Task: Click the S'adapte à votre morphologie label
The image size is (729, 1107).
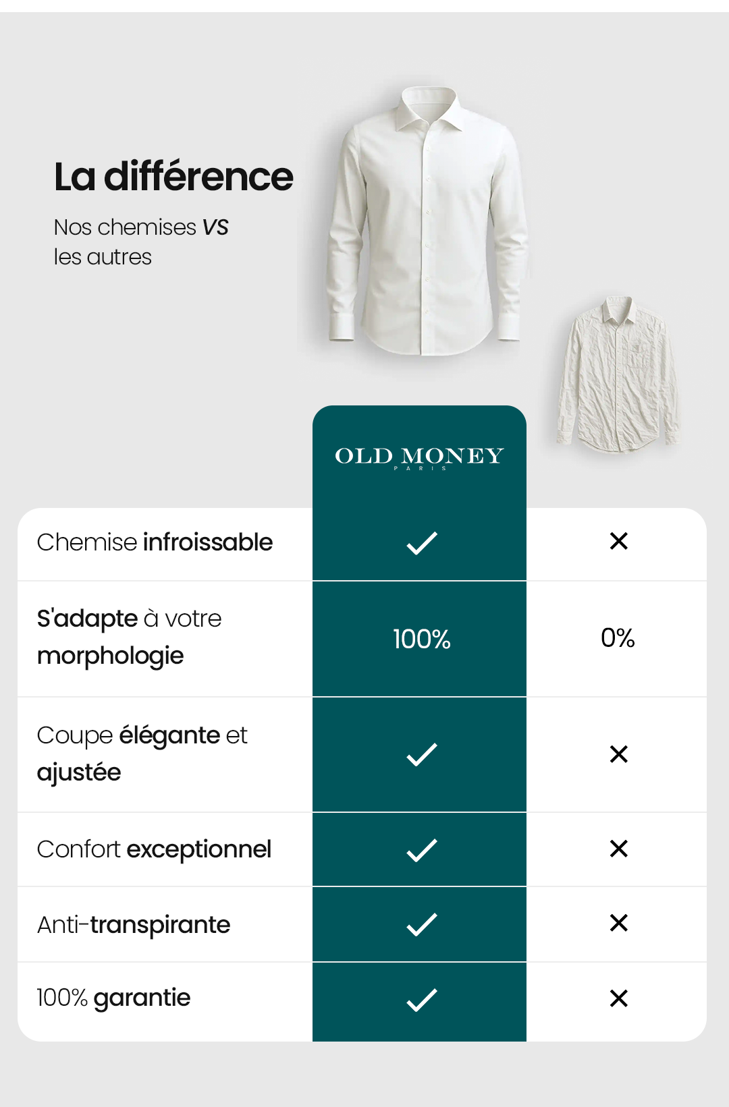Action: click(129, 637)
